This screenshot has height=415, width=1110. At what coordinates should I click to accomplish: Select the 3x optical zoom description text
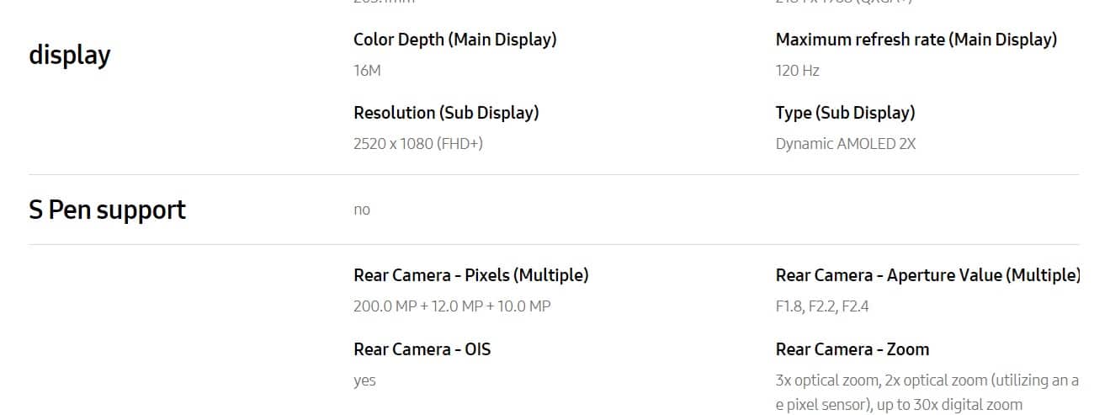pos(927,392)
